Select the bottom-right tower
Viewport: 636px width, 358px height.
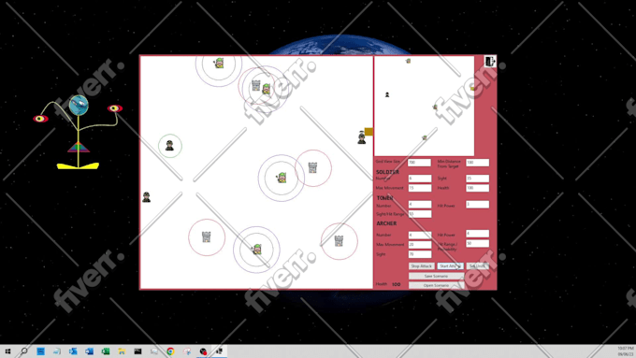coord(339,241)
